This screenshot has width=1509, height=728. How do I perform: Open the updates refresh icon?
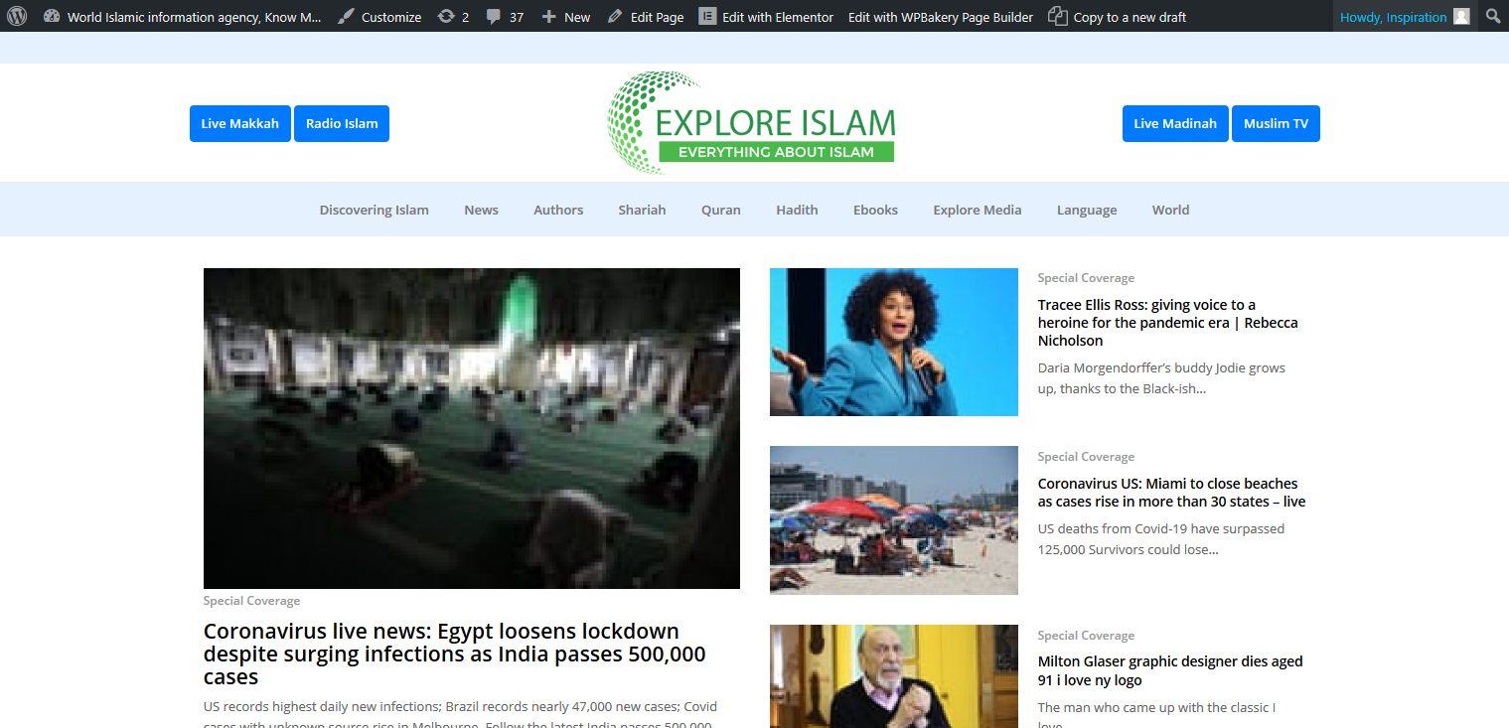(x=446, y=16)
